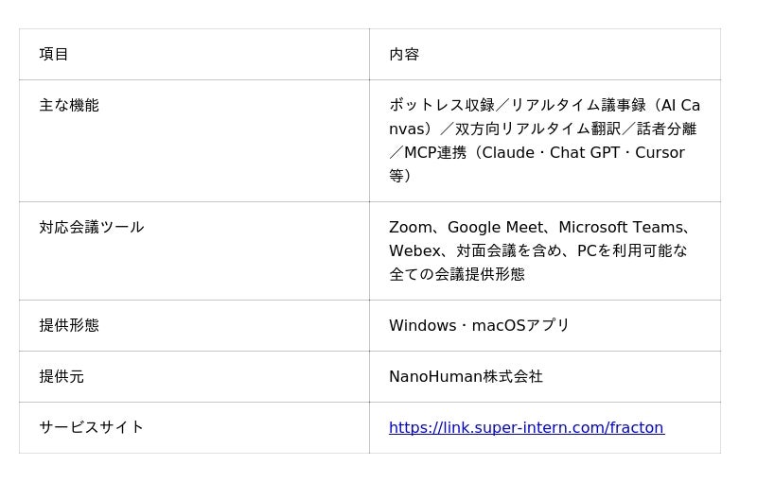Click the 対応会議ツール label cell
The width and height of the screenshot is (757, 482).
[x=194, y=251]
